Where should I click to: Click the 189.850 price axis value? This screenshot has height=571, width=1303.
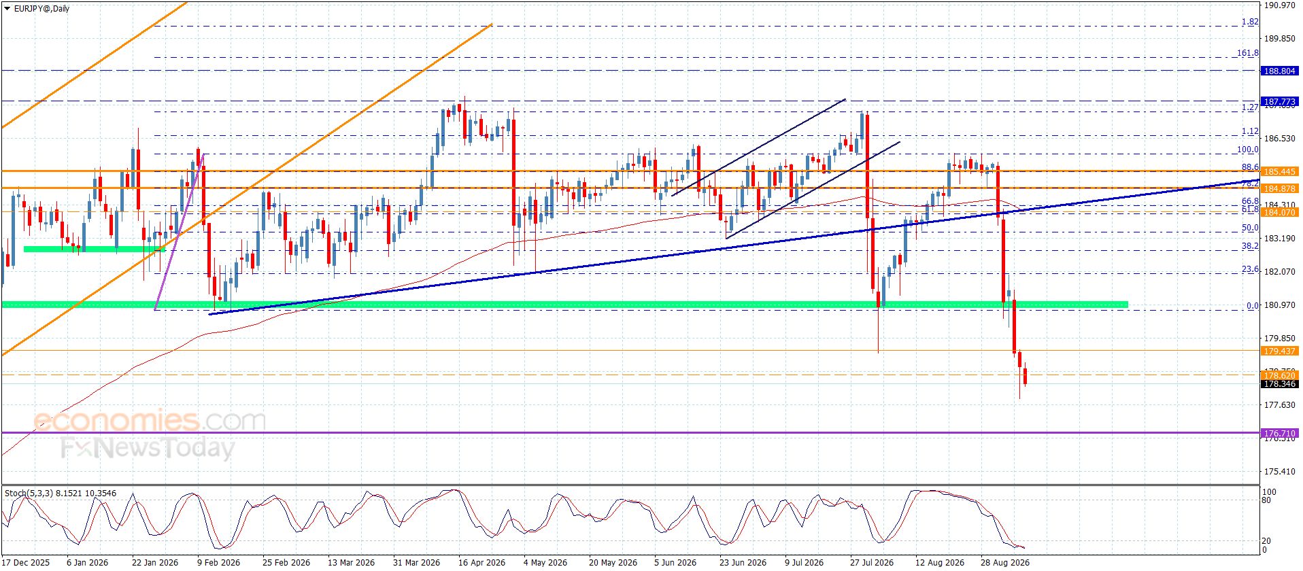[x=1279, y=39]
